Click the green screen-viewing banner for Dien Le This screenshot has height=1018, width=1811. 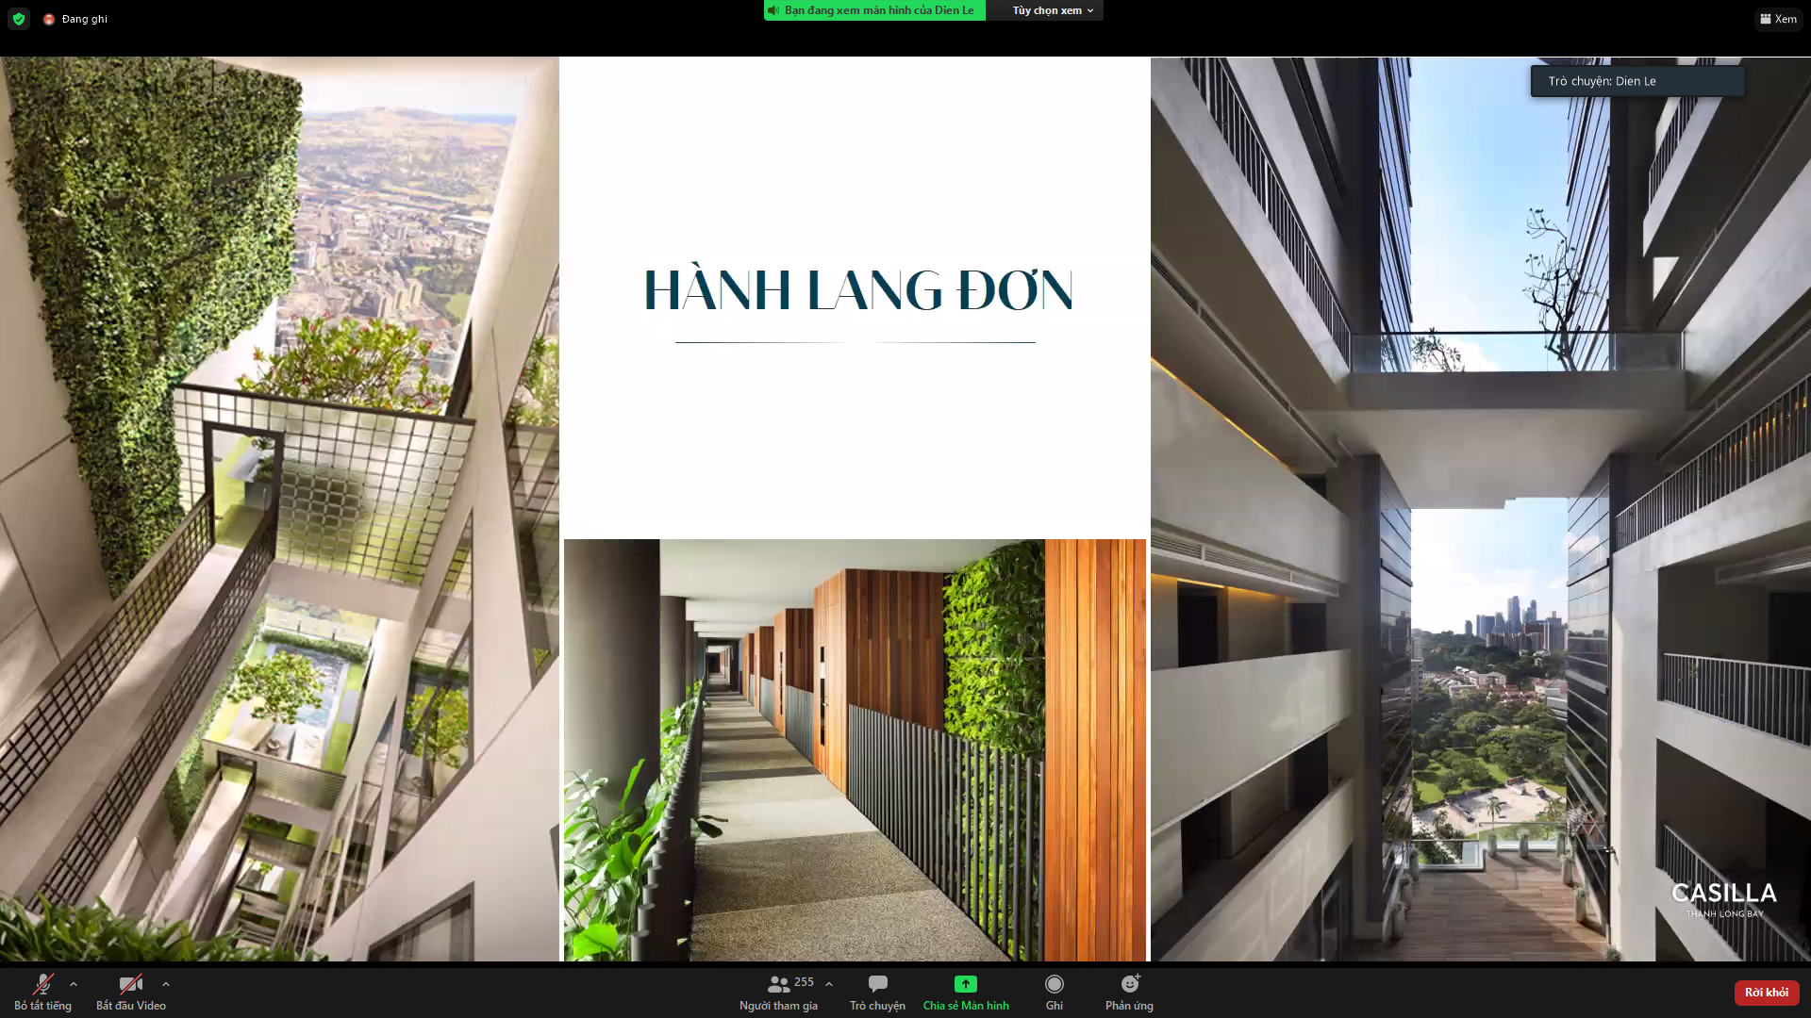(x=878, y=10)
